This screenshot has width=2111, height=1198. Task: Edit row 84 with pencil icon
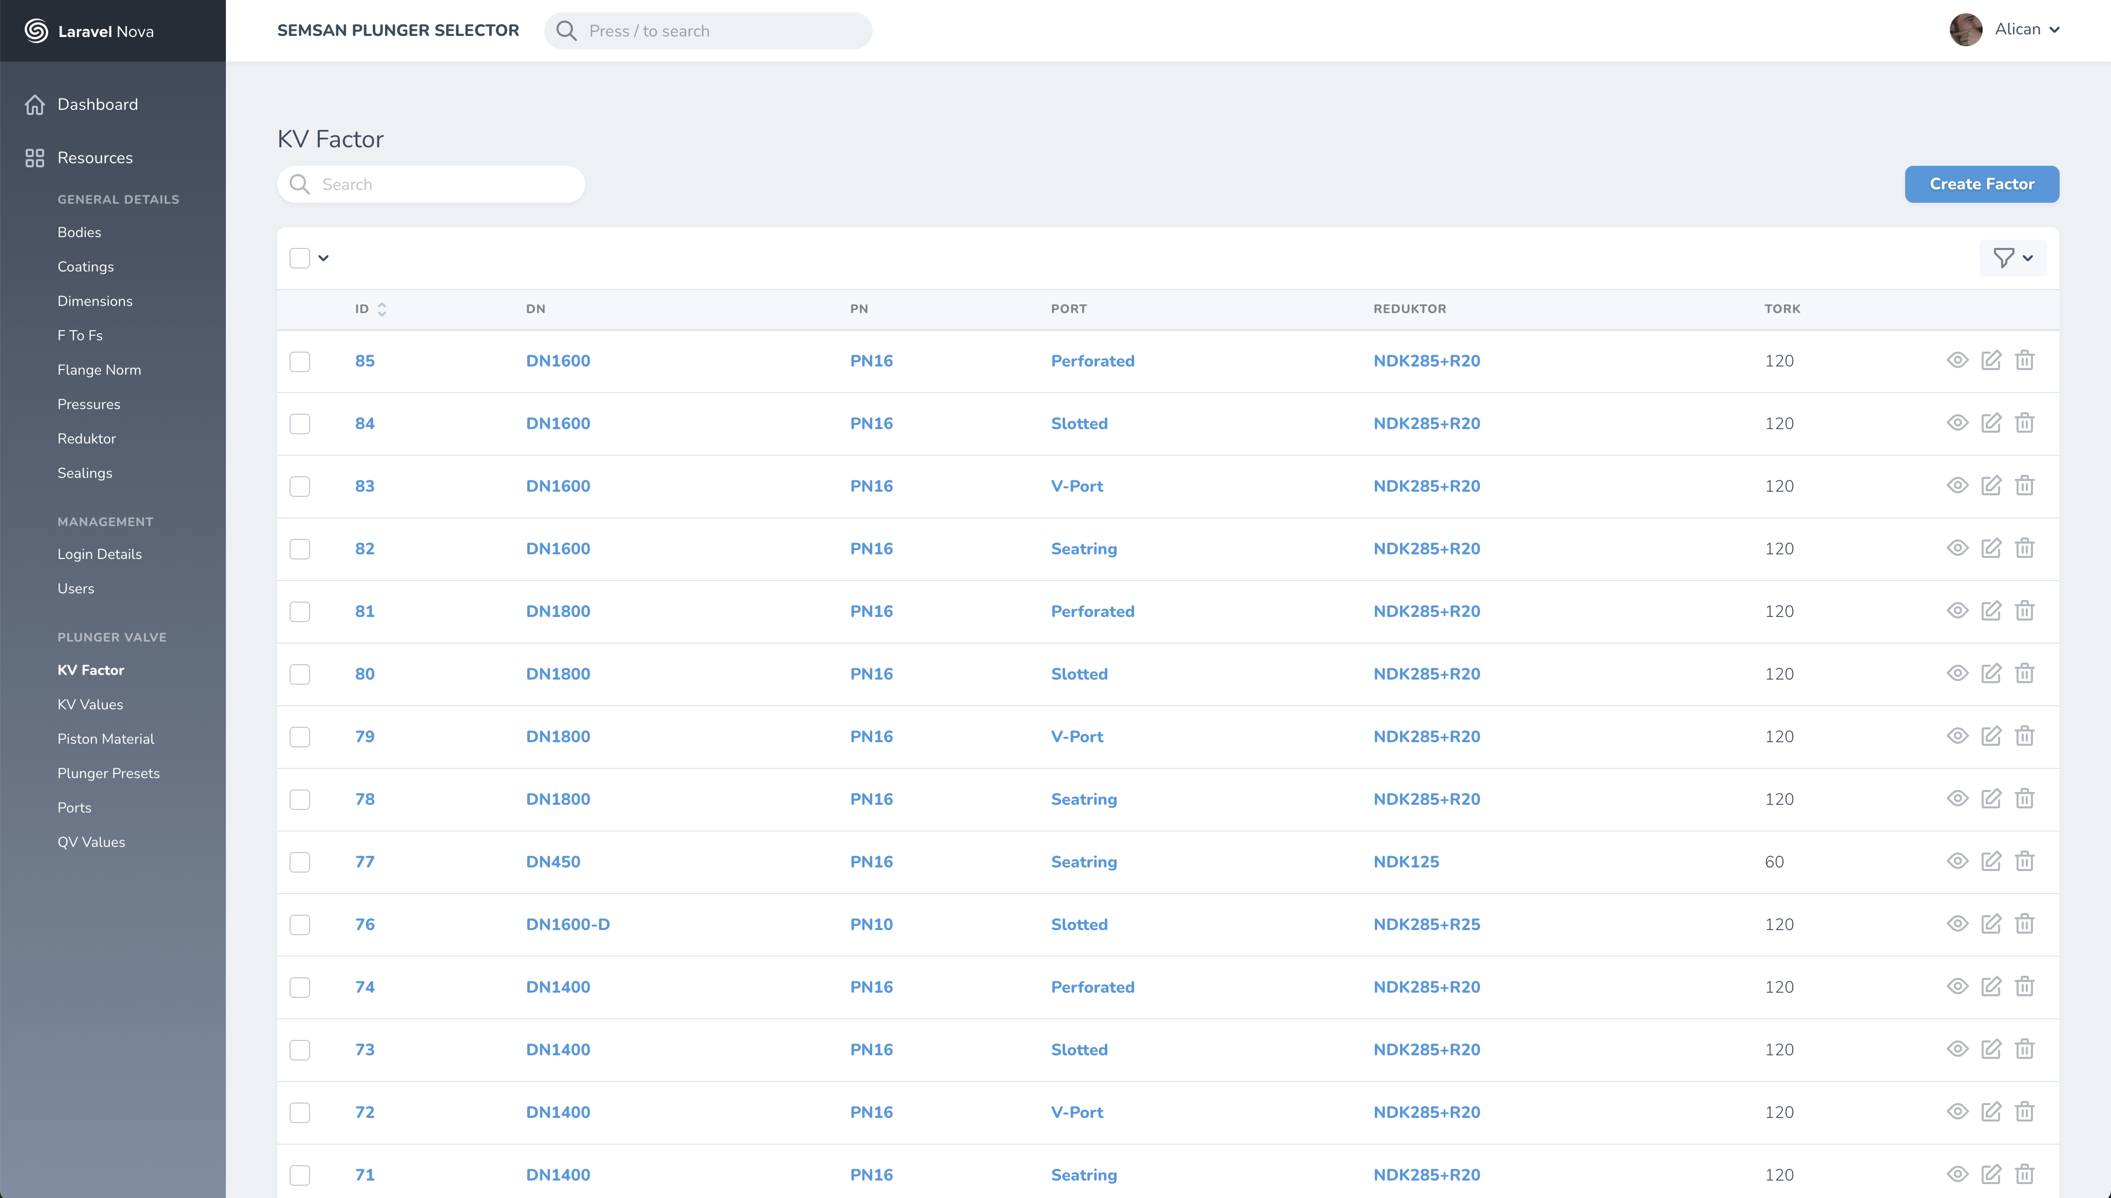1991,422
